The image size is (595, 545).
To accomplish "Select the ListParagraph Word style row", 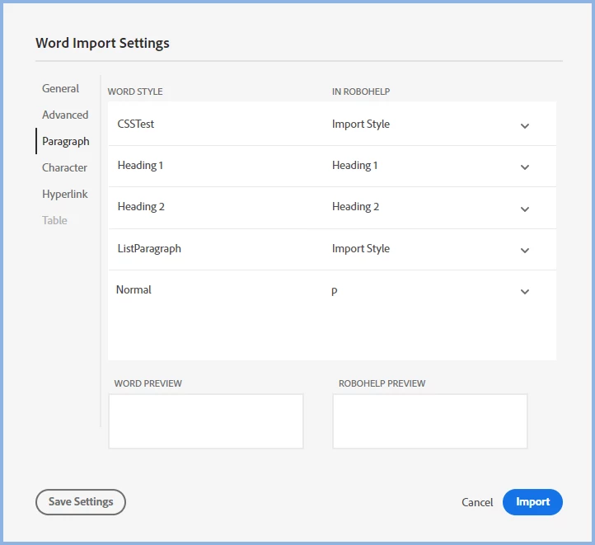I will (149, 249).
